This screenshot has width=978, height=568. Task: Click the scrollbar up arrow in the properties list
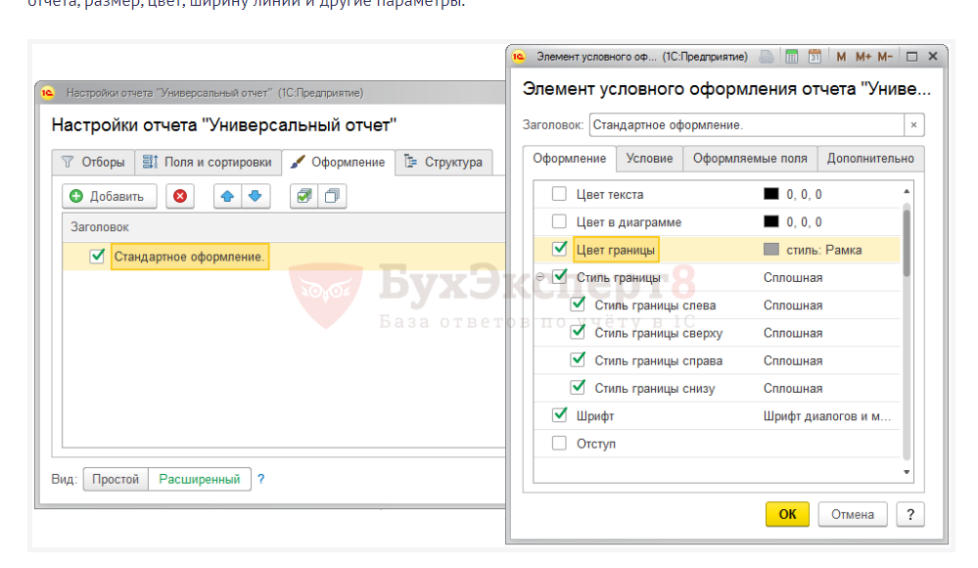point(907,191)
